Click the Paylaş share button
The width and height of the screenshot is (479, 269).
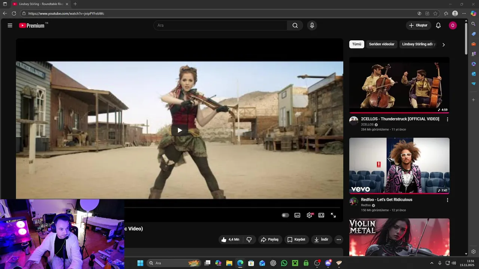[270, 239]
